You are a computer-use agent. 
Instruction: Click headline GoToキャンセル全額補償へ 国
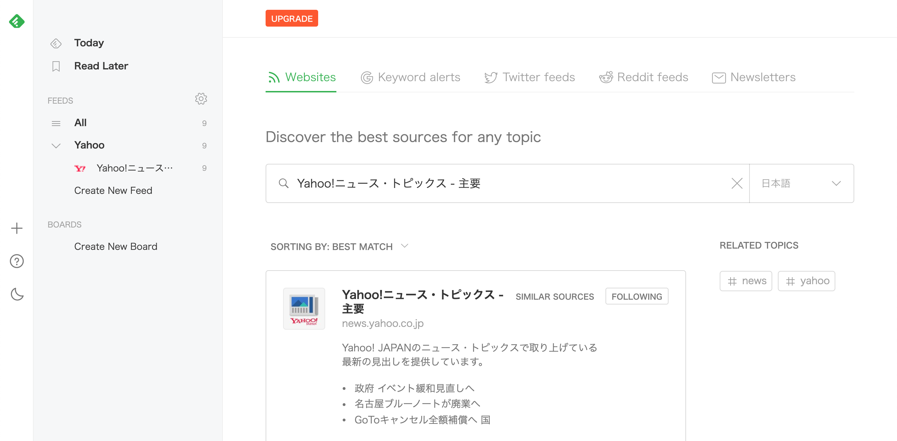point(422,420)
